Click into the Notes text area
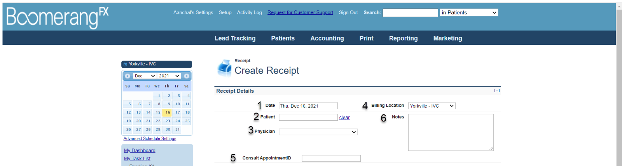The image size is (622, 166). pyautogui.click(x=451, y=132)
